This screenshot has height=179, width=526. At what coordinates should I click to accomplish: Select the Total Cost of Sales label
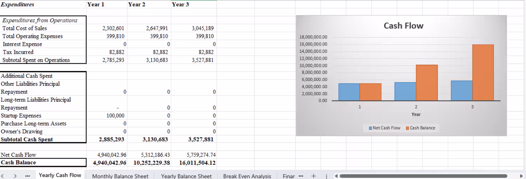point(25,28)
